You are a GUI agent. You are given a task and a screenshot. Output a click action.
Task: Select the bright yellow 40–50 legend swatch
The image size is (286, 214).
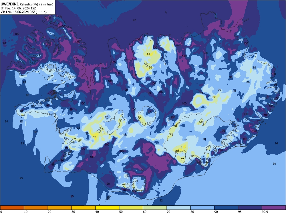[107, 208]
